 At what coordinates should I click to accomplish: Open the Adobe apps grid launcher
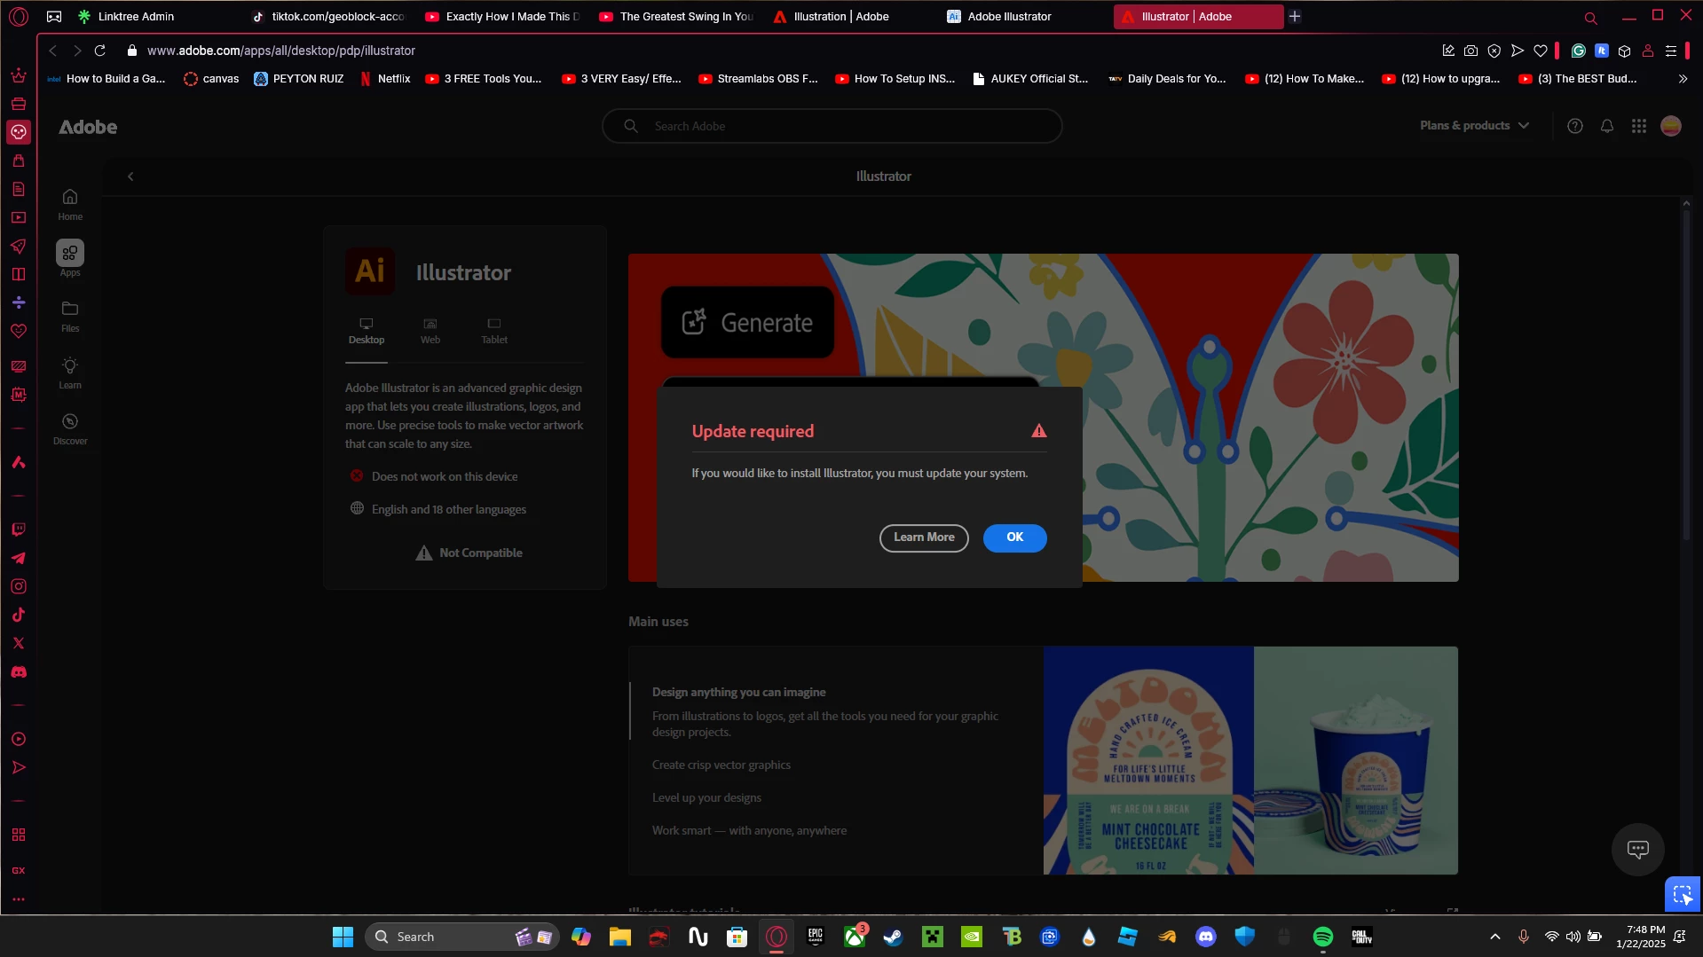coord(1639,126)
